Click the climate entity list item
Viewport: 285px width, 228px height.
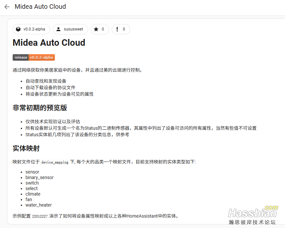coord(33,194)
